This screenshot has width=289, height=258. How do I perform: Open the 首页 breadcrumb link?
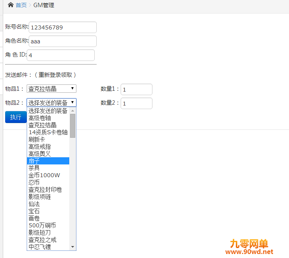pyautogui.click(x=21, y=5)
